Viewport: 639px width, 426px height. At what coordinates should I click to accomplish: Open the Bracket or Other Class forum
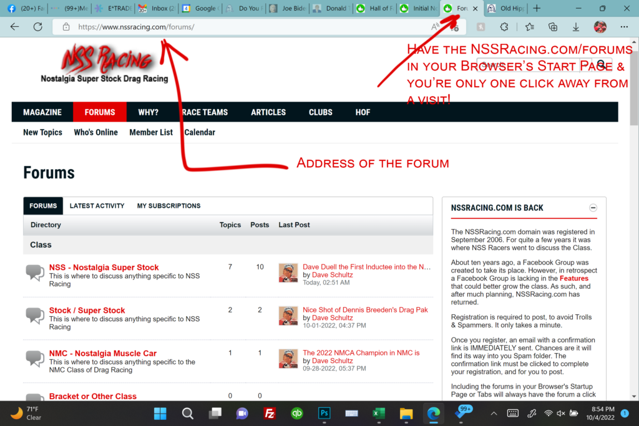point(93,396)
